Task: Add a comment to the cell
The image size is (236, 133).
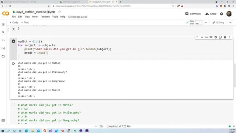Action: point(211,37)
